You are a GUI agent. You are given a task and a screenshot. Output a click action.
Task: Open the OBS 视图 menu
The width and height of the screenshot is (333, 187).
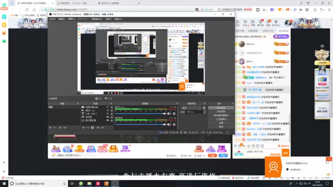point(71,19)
